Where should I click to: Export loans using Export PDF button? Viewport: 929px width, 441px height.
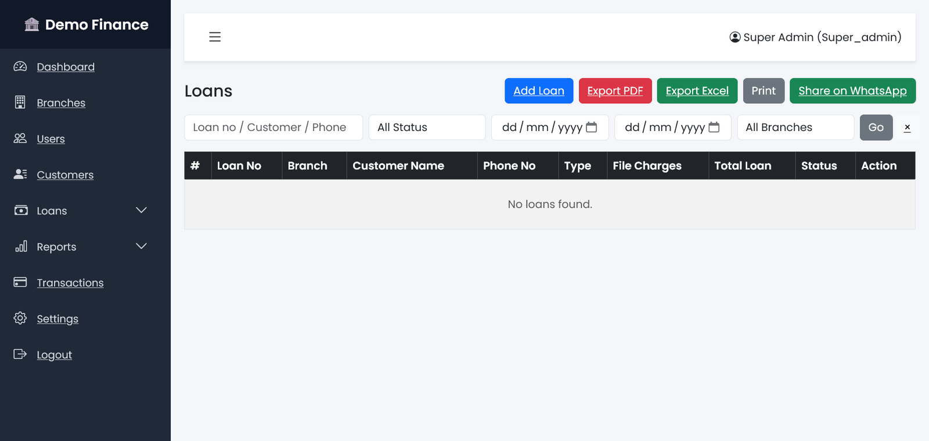click(615, 91)
